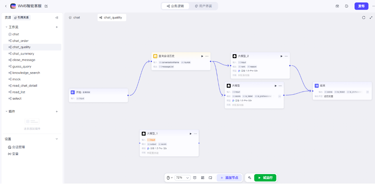Toggle the 引用关系 reference view
The height and width of the screenshot is (184, 375).
[x=21, y=18]
